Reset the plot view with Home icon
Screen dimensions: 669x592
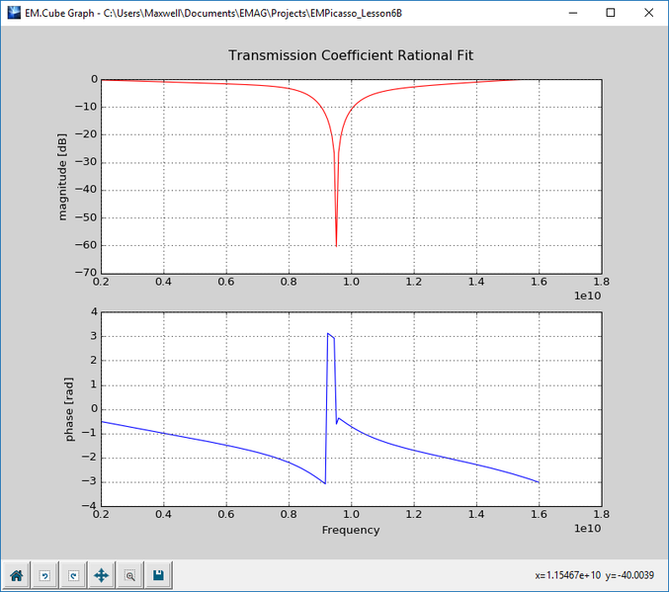click(16, 576)
